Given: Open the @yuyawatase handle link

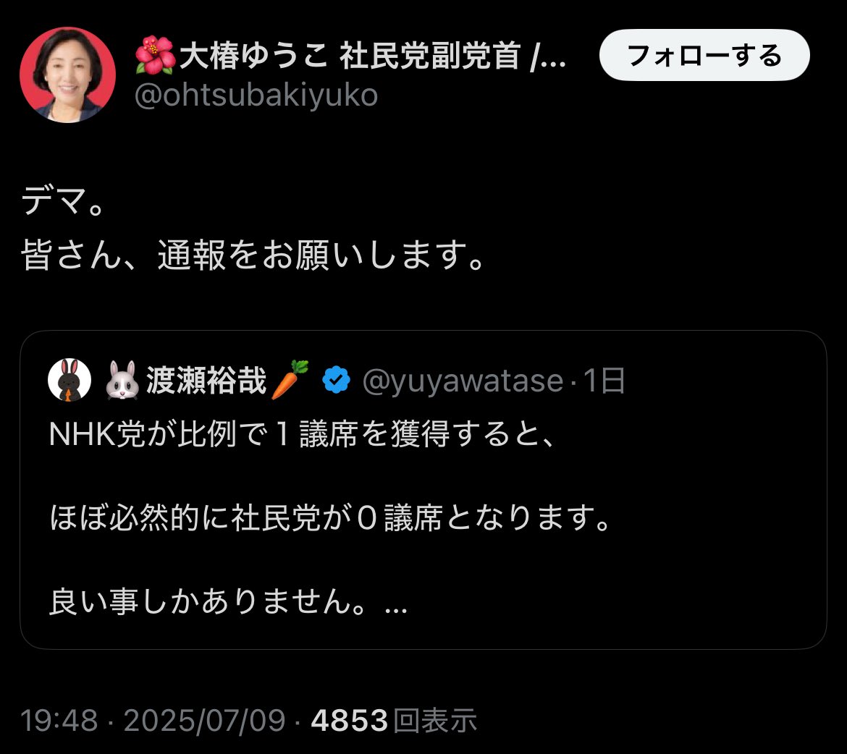Looking at the screenshot, I should pos(463,380).
